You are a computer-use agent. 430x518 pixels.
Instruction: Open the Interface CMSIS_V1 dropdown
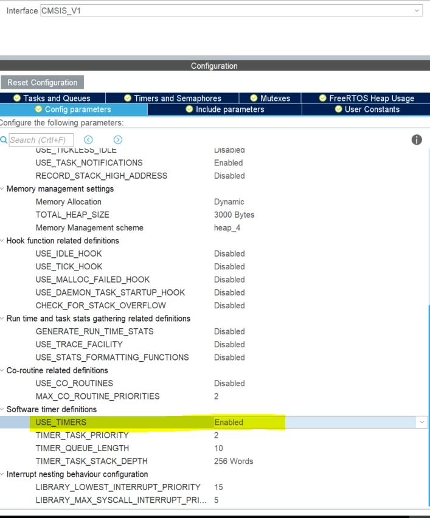(231, 10)
